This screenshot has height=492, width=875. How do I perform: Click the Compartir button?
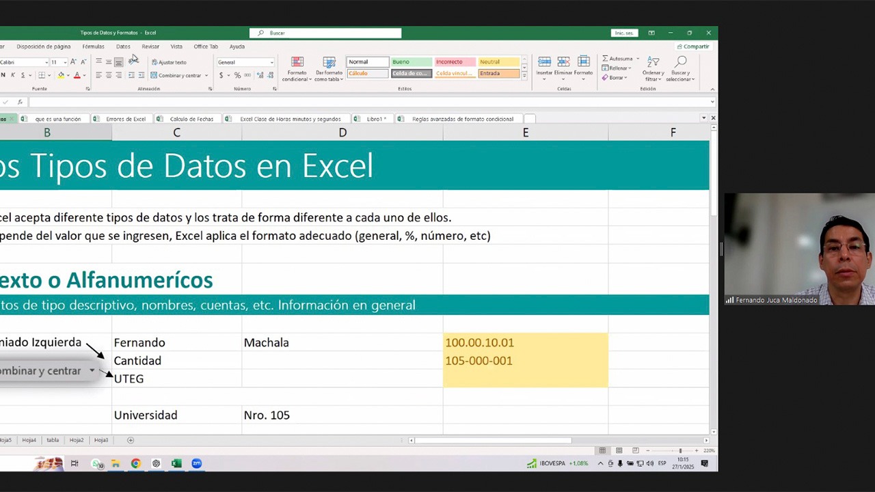pos(693,46)
